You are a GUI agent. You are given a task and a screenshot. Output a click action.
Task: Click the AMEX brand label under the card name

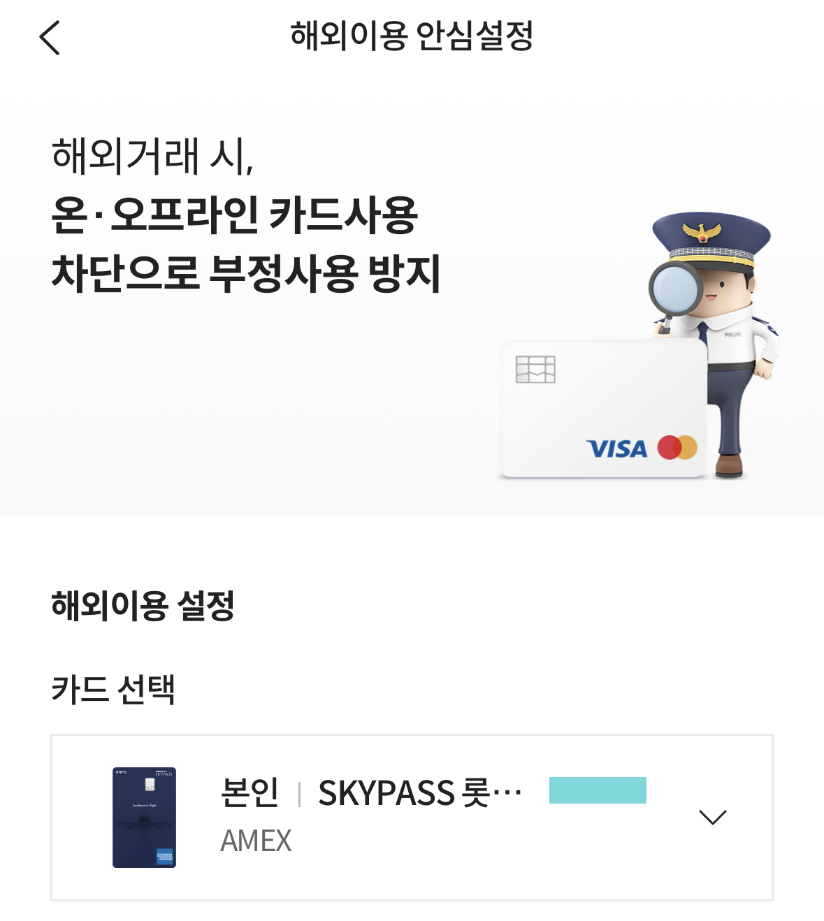(x=256, y=841)
